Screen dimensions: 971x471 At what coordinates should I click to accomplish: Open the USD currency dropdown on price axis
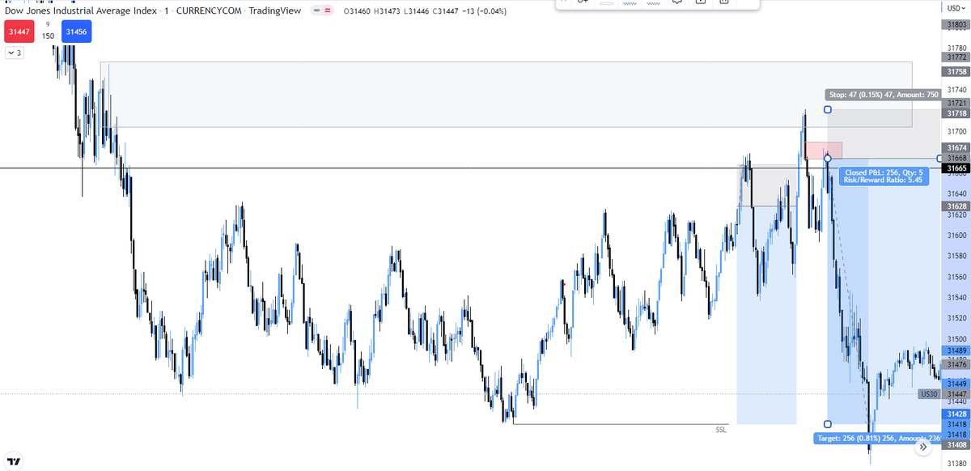point(955,8)
